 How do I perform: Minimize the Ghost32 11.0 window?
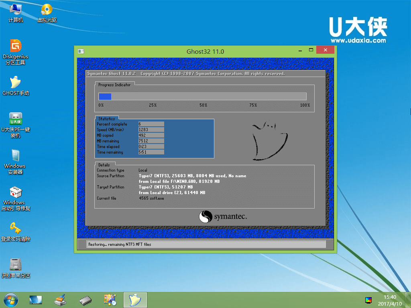300,51
